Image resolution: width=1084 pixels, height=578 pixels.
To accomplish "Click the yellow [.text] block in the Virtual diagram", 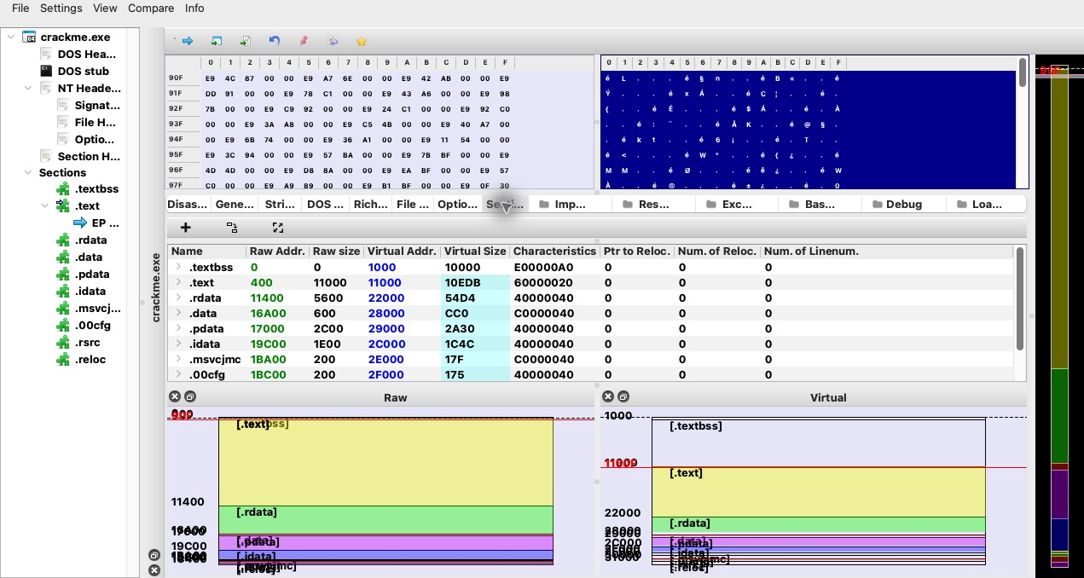I will click(819, 492).
